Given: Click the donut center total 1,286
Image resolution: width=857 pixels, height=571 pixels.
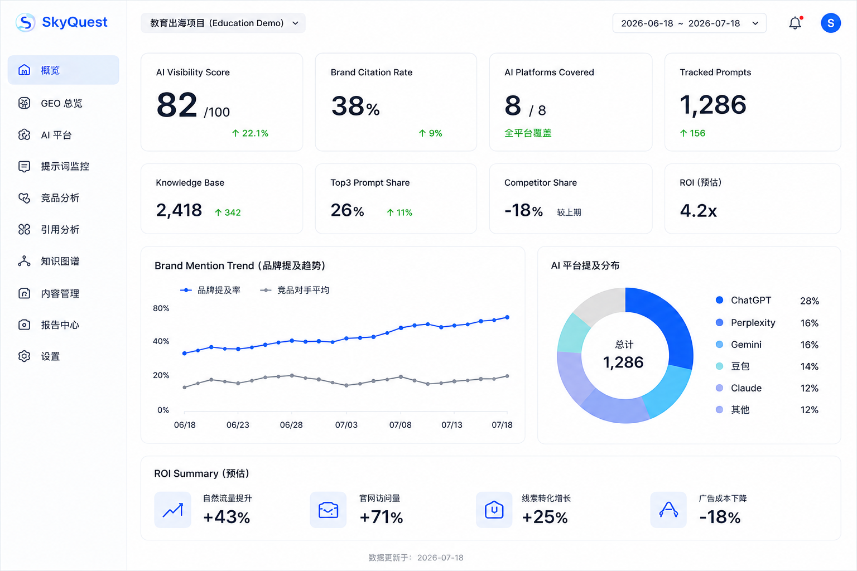Looking at the screenshot, I should pyautogui.click(x=624, y=362).
